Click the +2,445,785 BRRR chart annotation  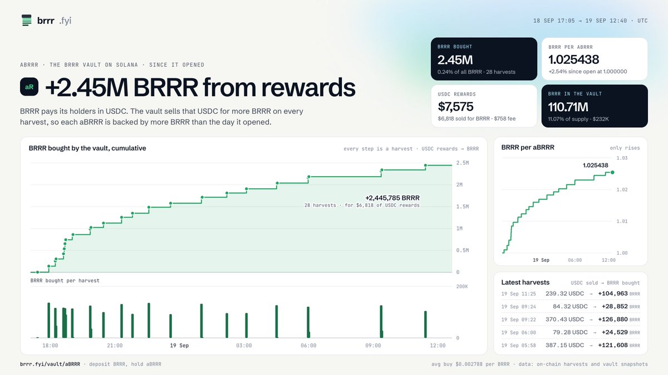(x=392, y=198)
